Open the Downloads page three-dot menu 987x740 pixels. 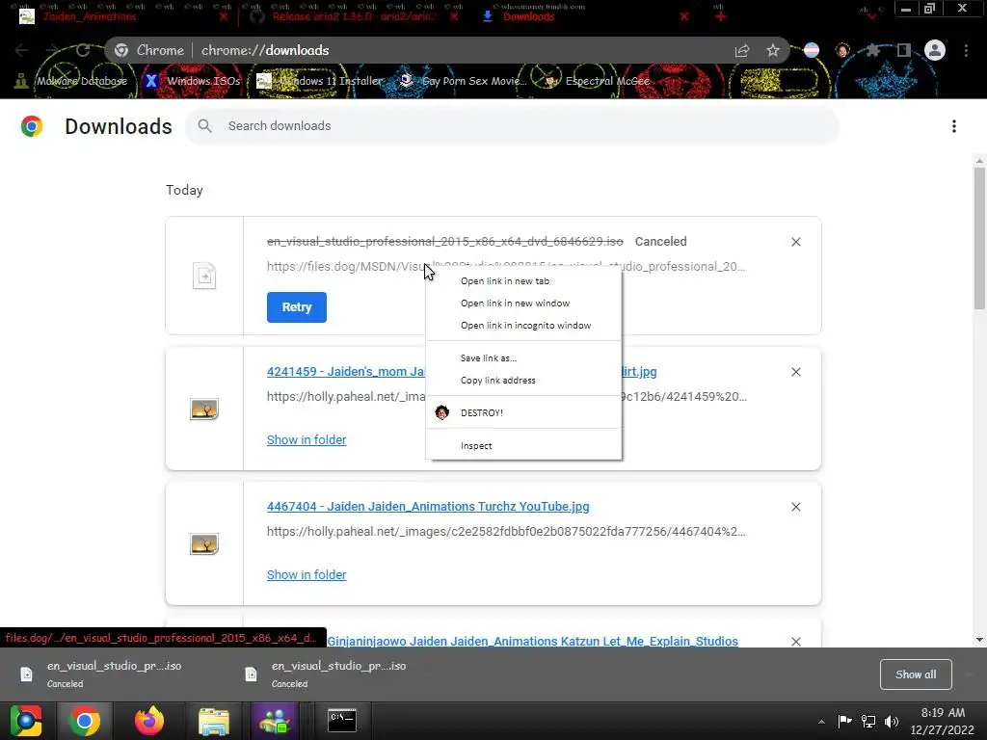pos(953,126)
